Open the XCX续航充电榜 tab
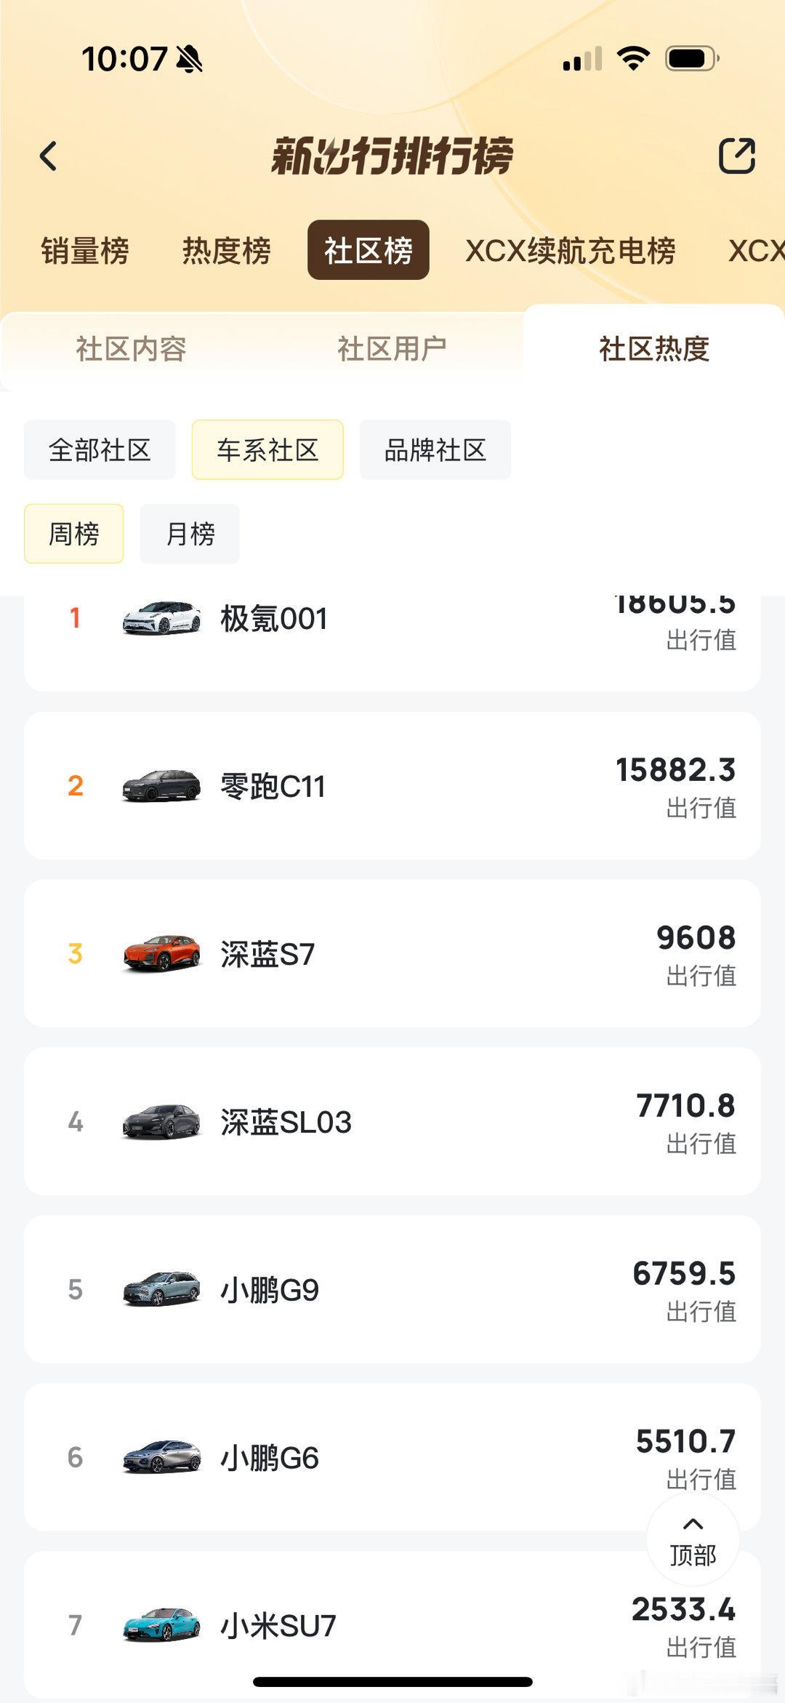The width and height of the screenshot is (785, 1703). pyautogui.click(x=571, y=251)
